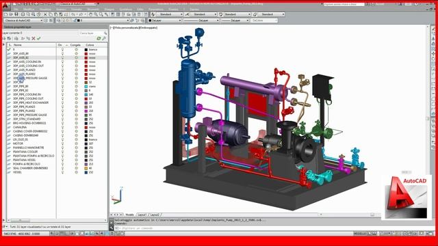This screenshot has width=438, height=246.
Task: Click the green check Set Current icon
Action: point(39,38)
